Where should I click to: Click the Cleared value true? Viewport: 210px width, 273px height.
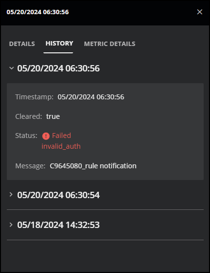pos(53,116)
